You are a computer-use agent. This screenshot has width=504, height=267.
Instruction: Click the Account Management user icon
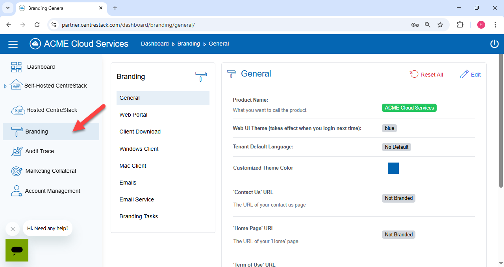click(17, 191)
